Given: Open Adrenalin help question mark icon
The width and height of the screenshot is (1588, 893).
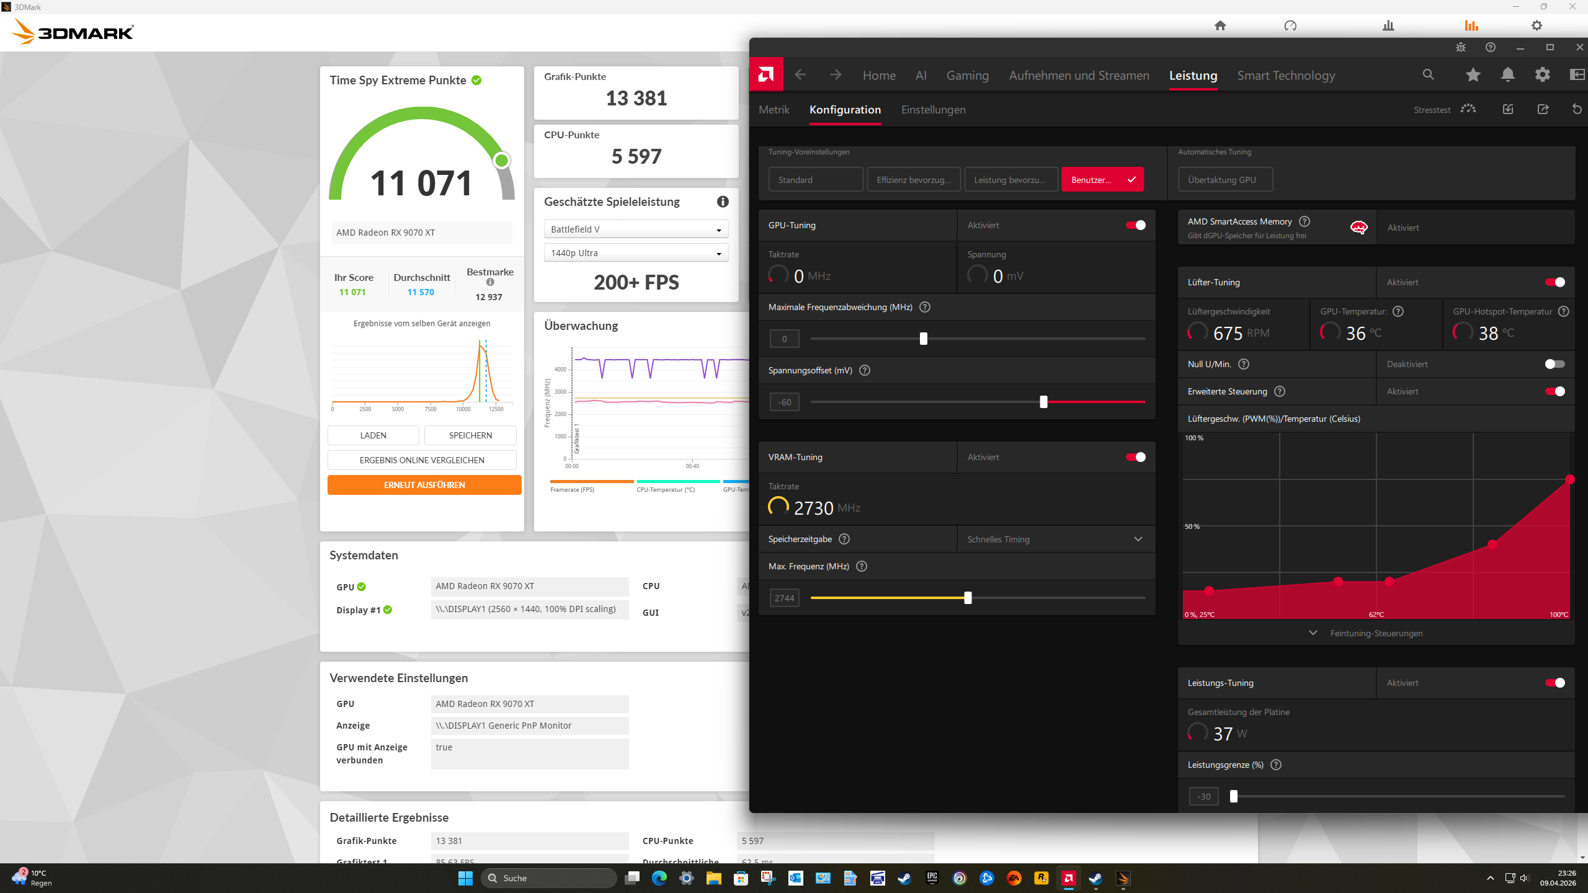Looking at the screenshot, I should pos(1491,47).
